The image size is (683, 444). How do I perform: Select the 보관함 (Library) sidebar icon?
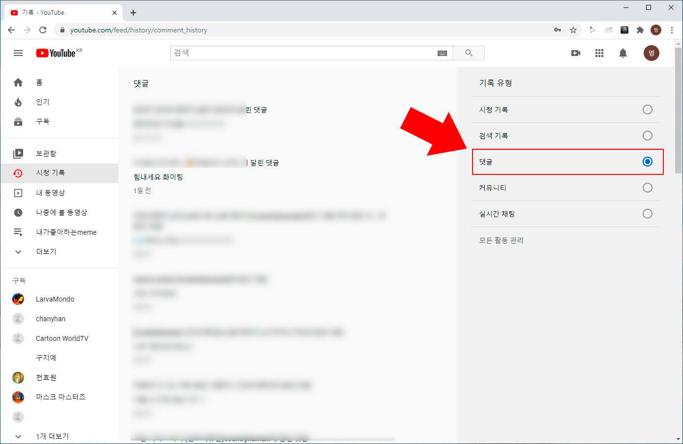(x=18, y=153)
